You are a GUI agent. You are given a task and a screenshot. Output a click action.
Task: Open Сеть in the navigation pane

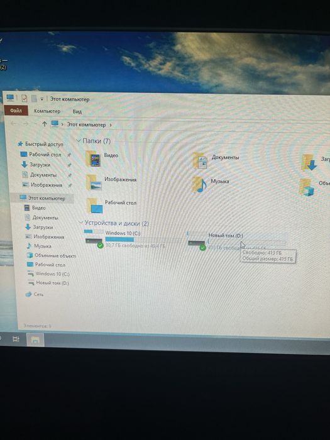click(x=38, y=294)
